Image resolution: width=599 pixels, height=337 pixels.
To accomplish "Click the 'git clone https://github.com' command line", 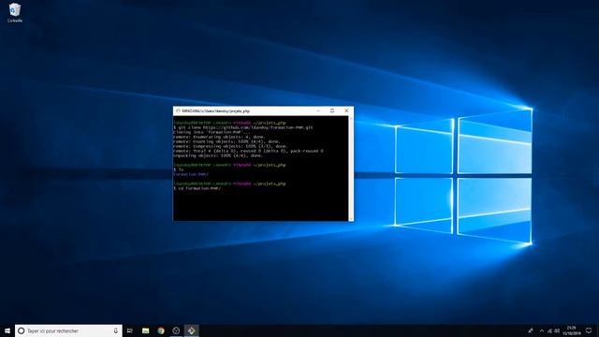I will [x=243, y=127].
